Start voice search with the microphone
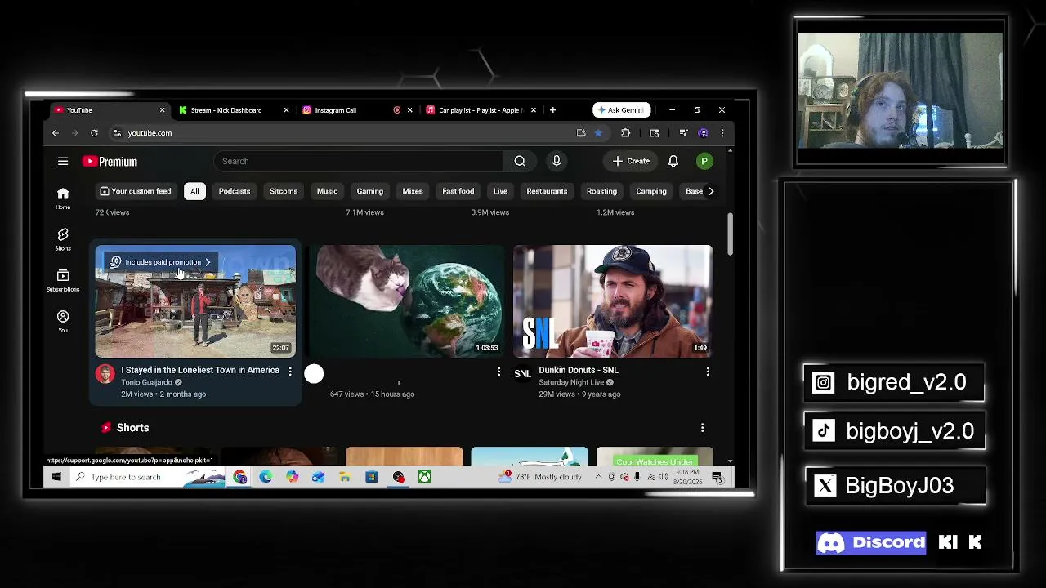The height and width of the screenshot is (588, 1046). click(x=557, y=161)
